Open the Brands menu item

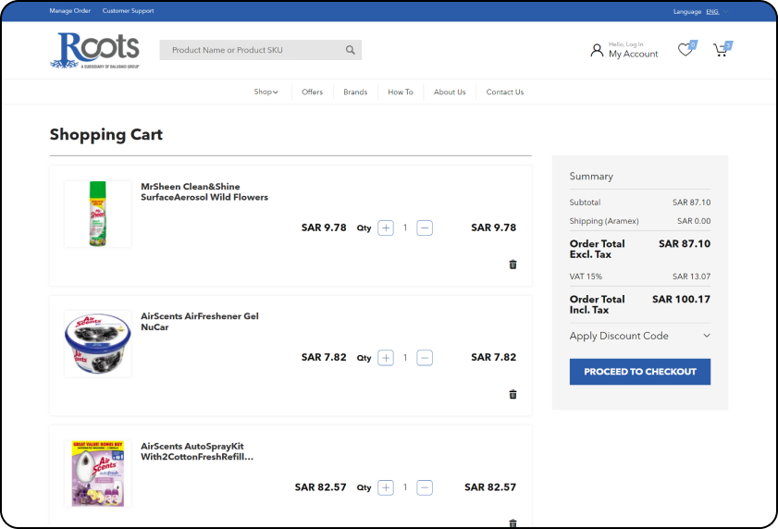(x=355, y=92)
